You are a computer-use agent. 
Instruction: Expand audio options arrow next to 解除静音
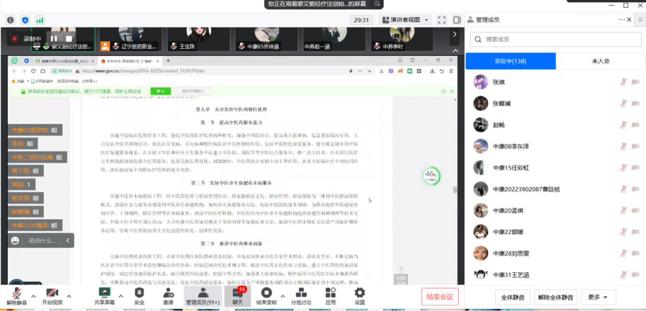[x=33, y=296]
